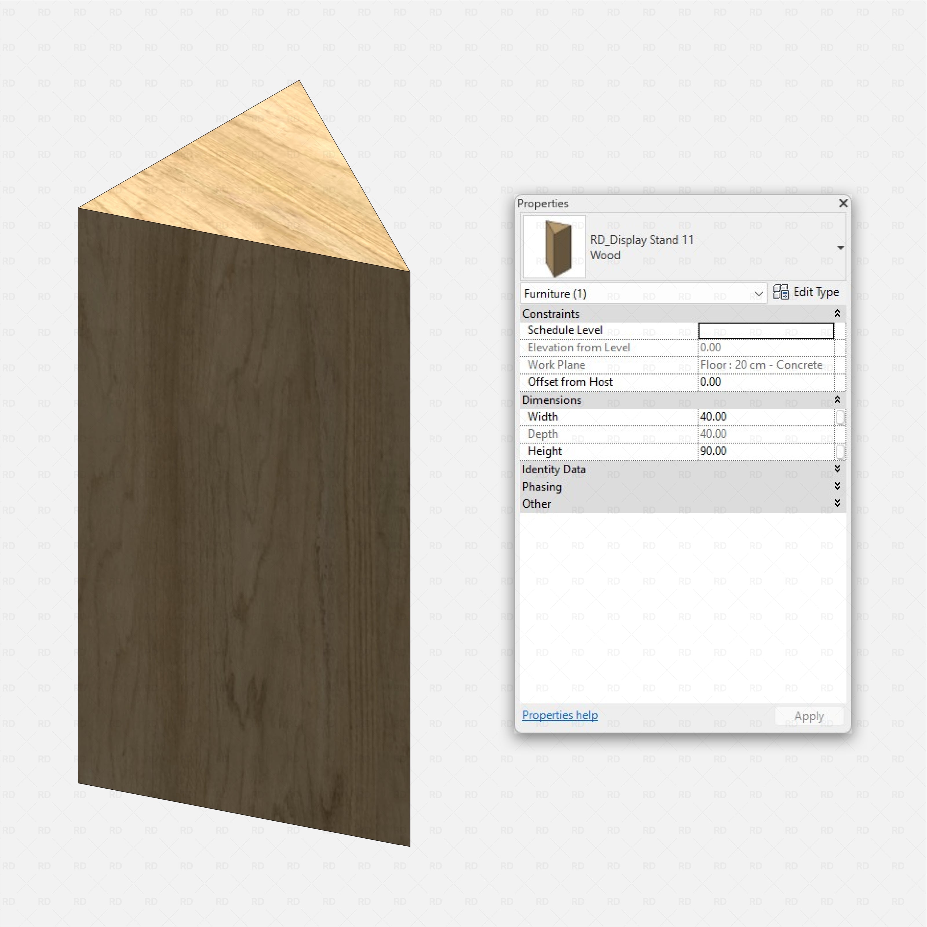Collapse the Constraints section
Viewport: 927px width, 927px height.
(x=837, y=313)
